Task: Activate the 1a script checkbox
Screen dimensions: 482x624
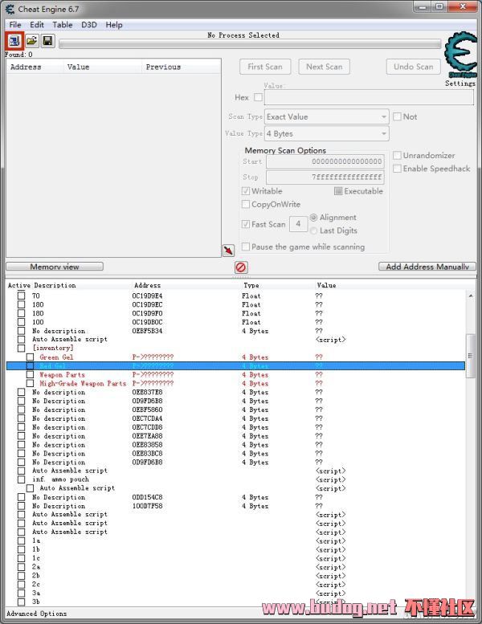Action: point(22,540)
